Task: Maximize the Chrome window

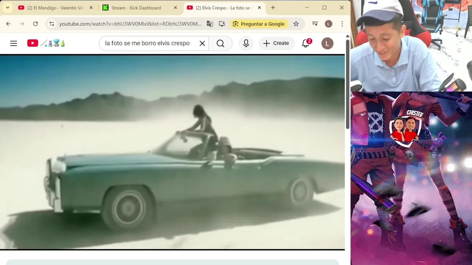Action: click(x=324, y=8)
